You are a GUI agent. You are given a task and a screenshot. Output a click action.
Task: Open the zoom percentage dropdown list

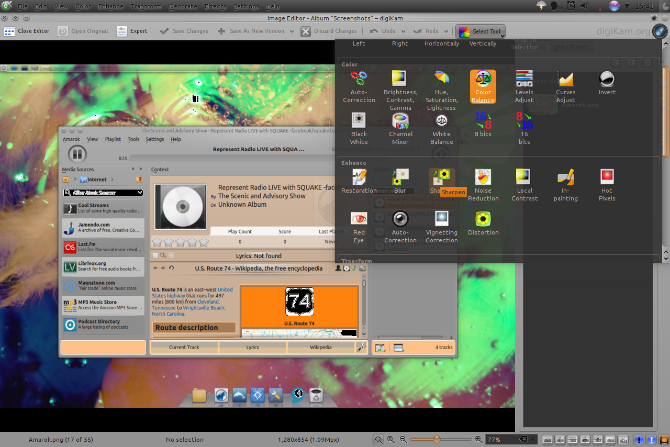click(533, 440)
